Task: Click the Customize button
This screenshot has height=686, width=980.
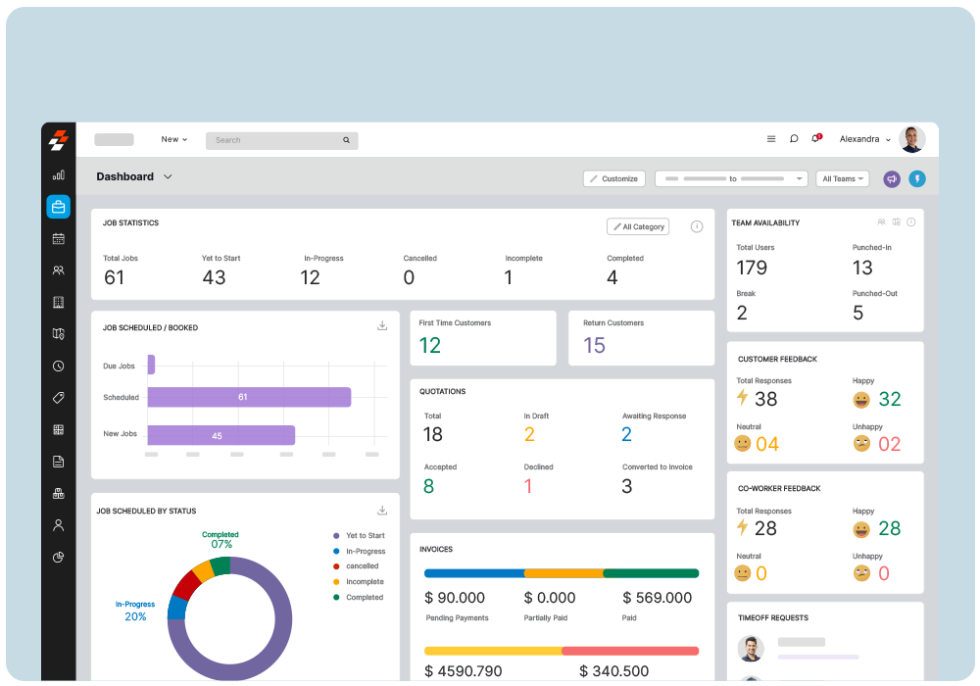Action: (613, 178)
